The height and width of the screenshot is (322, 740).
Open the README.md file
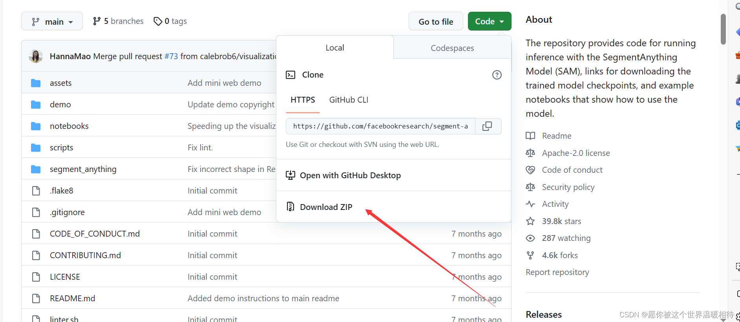coord(72,298)
